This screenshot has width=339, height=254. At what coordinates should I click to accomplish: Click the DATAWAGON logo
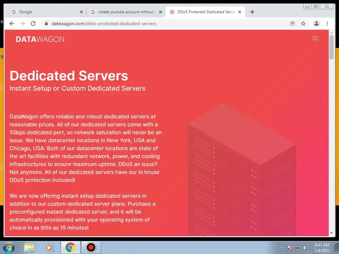[x=40, y=39]
